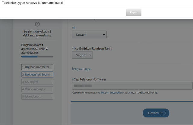Go to step 1. Bilgilendirme Metni
This screenshot has width=193, height=125.
37,67
